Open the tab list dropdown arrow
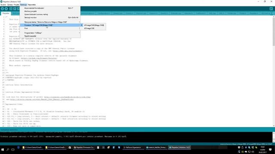Viewport: 275px width, 154px height. tap(272, 13)
